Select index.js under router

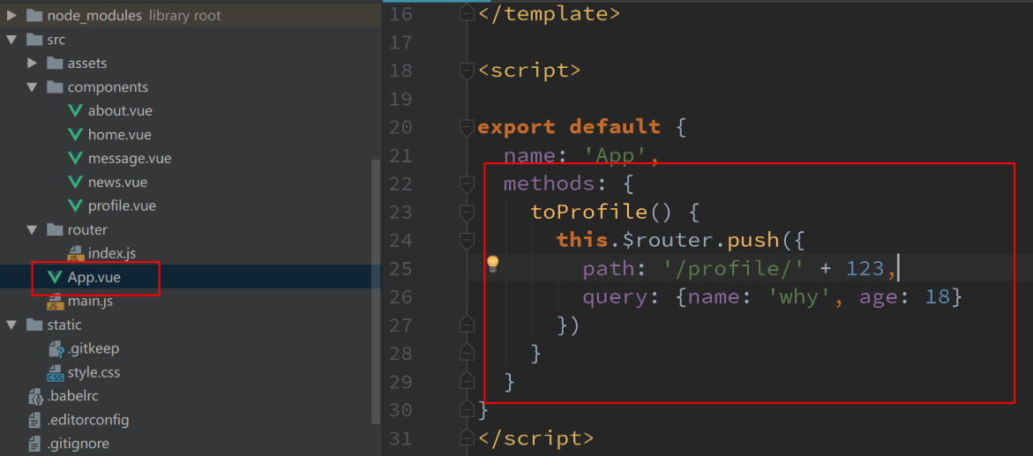(x=111, y=254)
